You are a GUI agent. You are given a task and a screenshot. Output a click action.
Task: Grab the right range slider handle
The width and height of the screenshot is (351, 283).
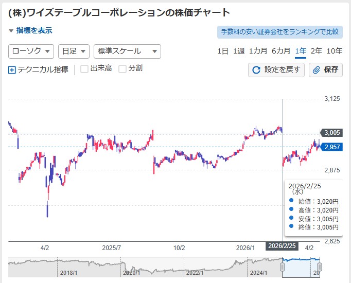[320, 267]
